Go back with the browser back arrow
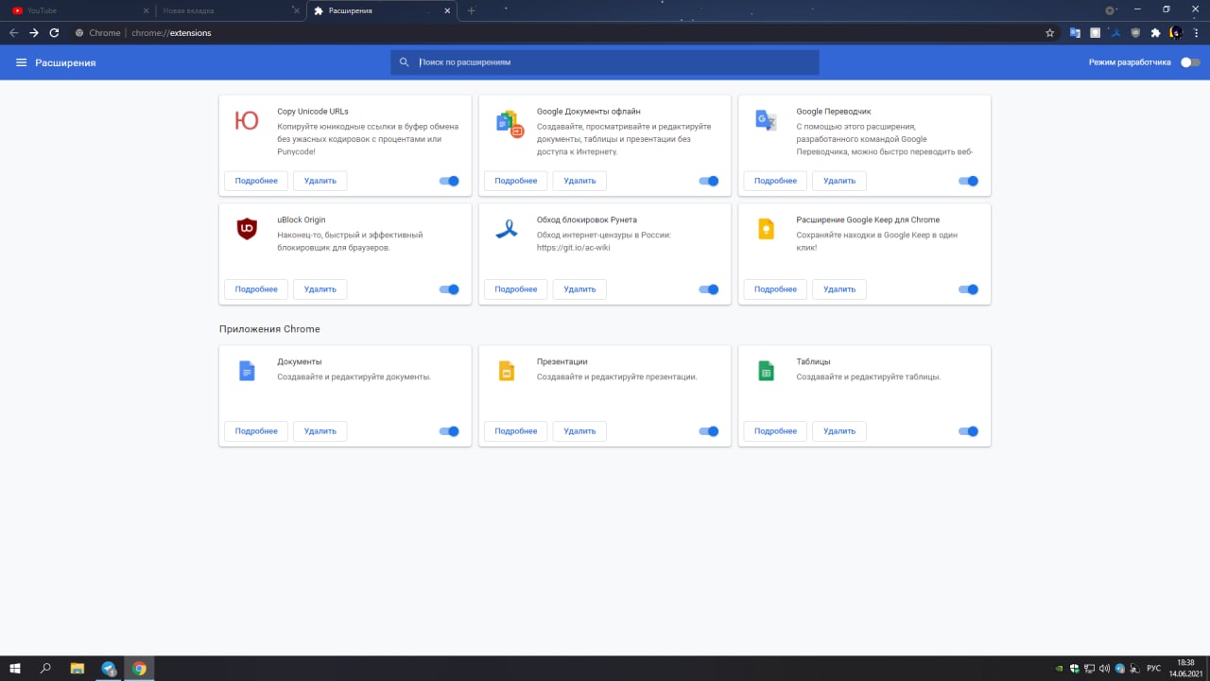This screenshot has height=681, width=1210. [x=13, y=32]
